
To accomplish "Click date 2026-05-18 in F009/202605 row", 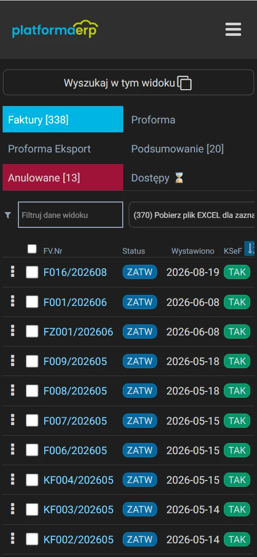I will [x=193, y=361].
